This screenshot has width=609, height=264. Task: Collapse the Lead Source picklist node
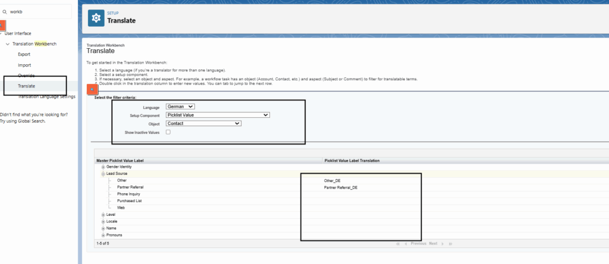pos(103,174)
